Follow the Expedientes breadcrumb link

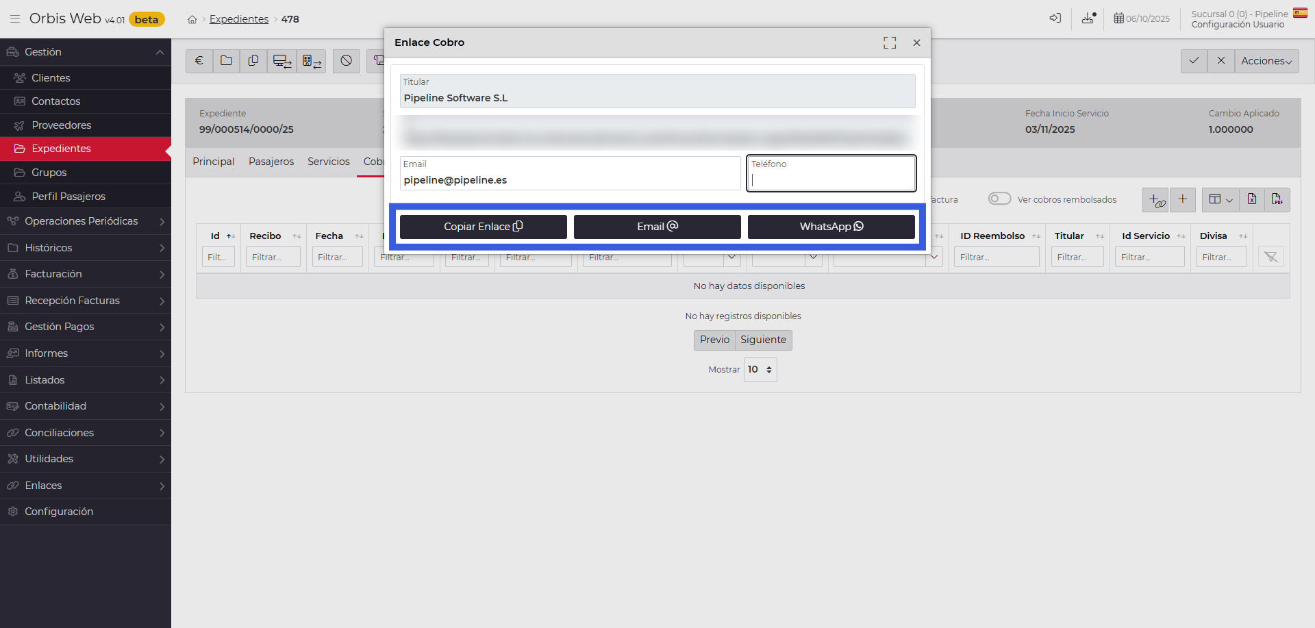pos(239,19)
